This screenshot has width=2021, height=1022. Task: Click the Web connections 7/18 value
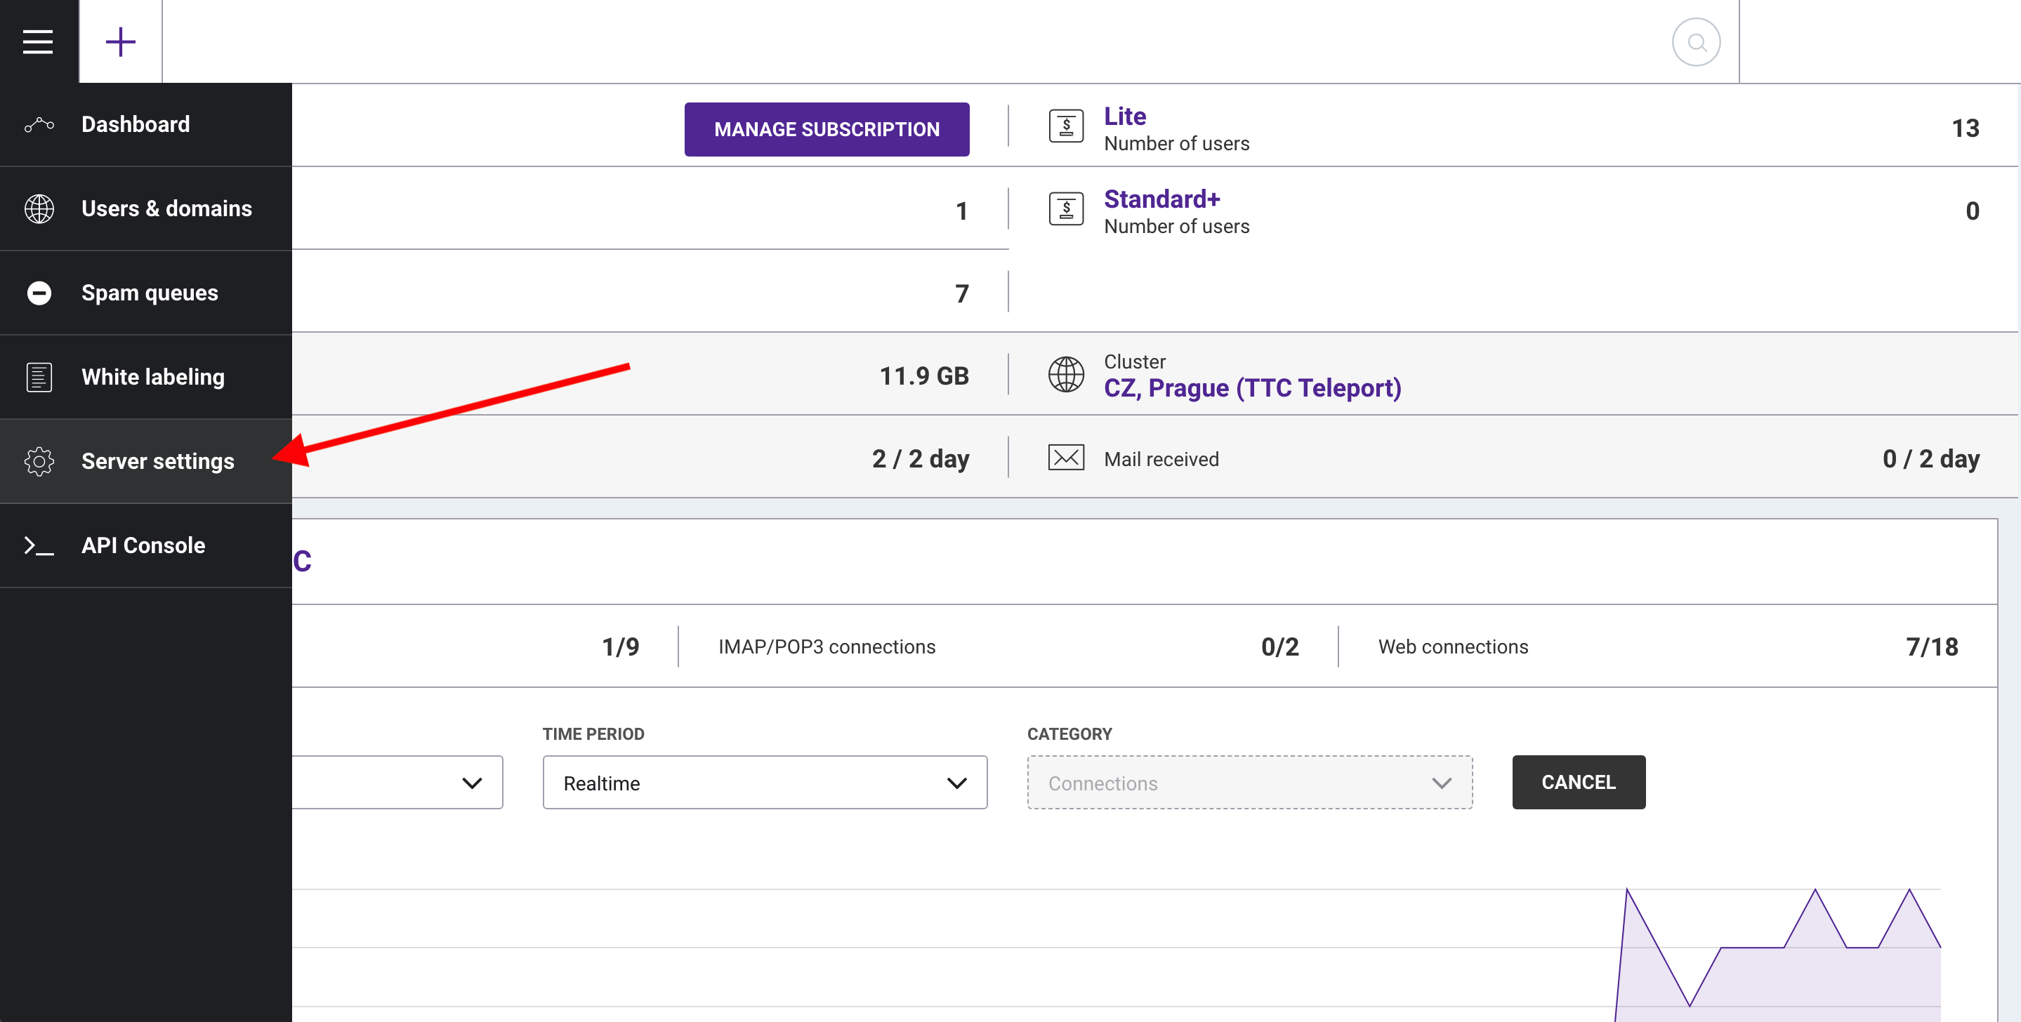coord(1932,647)
